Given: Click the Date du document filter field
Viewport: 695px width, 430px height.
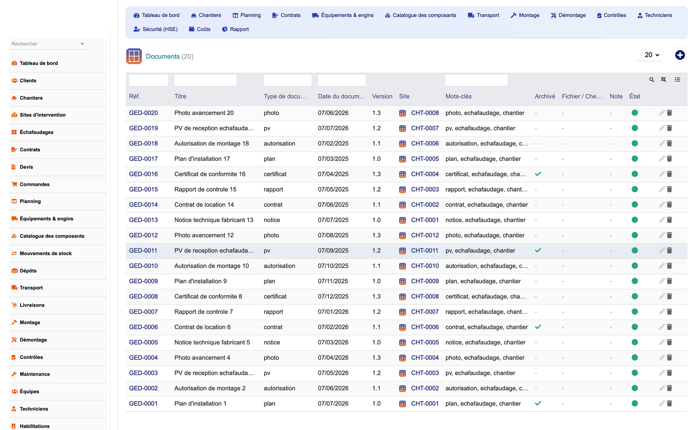Looking at the screenshot, I should pos(342,80).
